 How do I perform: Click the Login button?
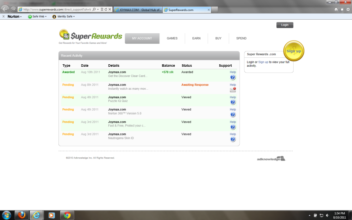(285, 25)
